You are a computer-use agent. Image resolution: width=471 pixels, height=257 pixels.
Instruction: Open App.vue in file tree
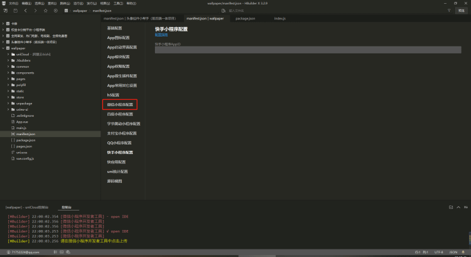click(22, 122)
